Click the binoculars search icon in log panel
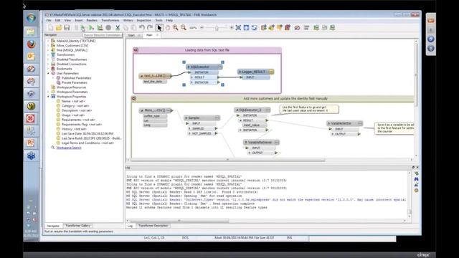Screen dimensions: 459x258 tap(416, 179)
